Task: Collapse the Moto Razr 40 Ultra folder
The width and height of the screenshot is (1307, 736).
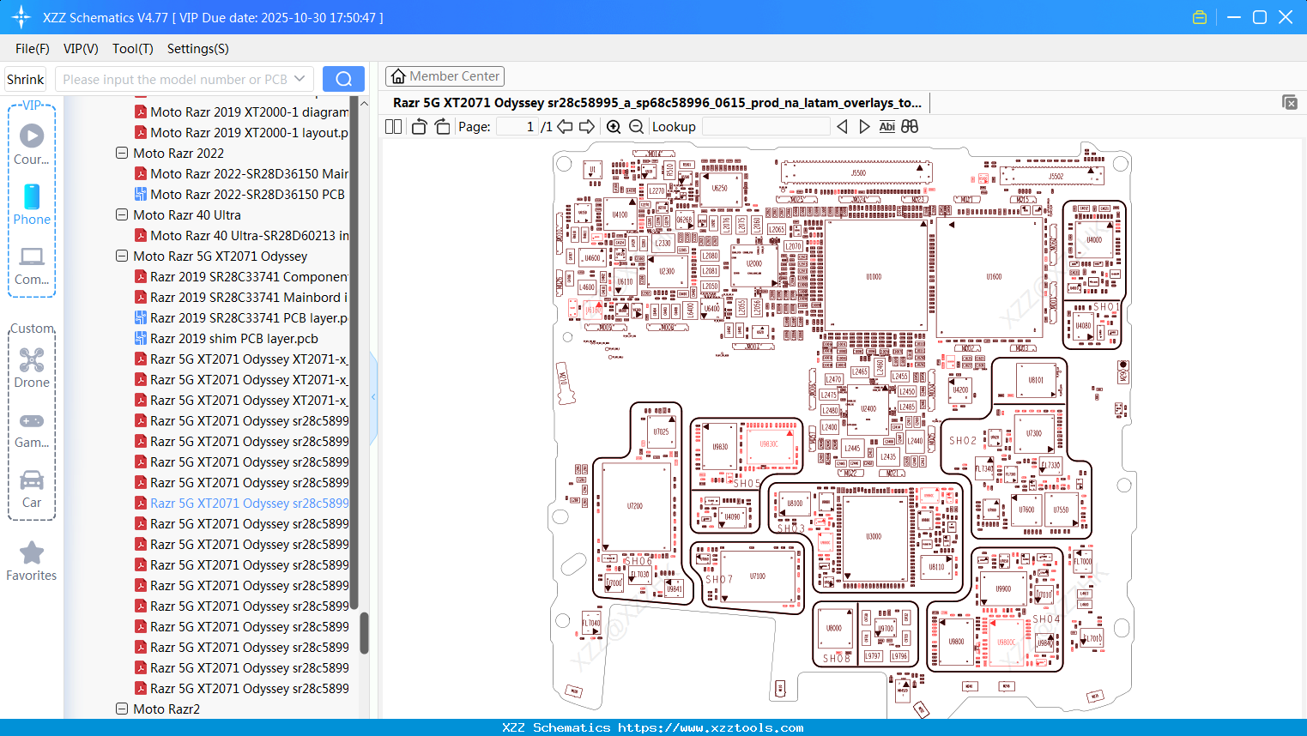Action: [x=122, y=214]
